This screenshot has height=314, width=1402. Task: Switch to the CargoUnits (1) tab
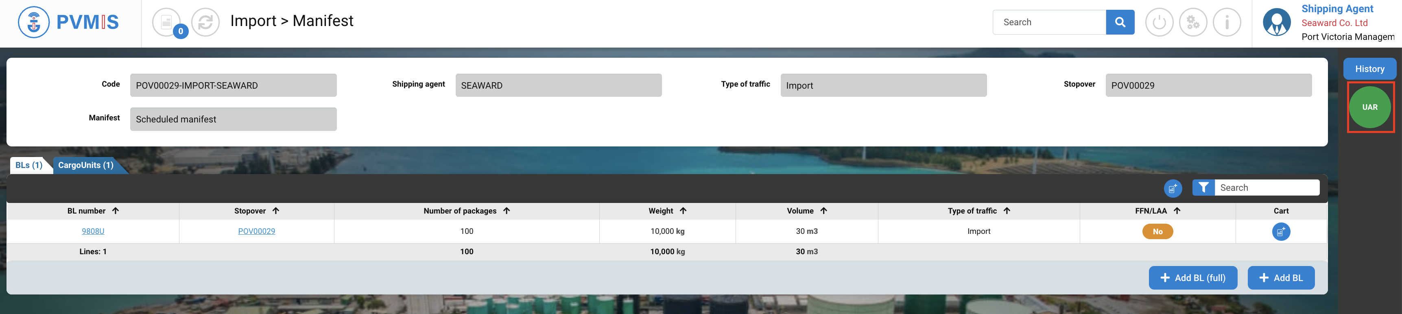pos(86,166)
